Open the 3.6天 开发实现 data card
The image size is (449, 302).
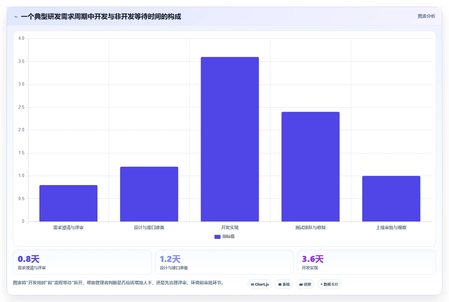(x=367, y=262)
